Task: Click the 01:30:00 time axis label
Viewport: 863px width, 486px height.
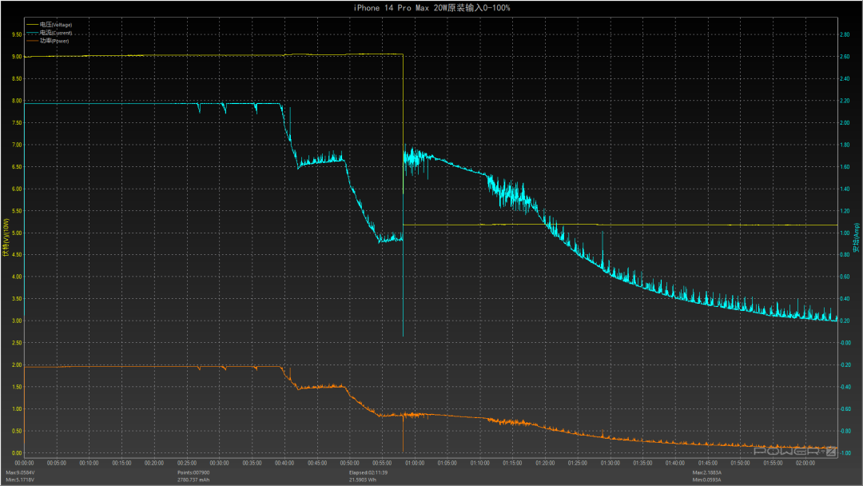Action: tap(610, 463)
